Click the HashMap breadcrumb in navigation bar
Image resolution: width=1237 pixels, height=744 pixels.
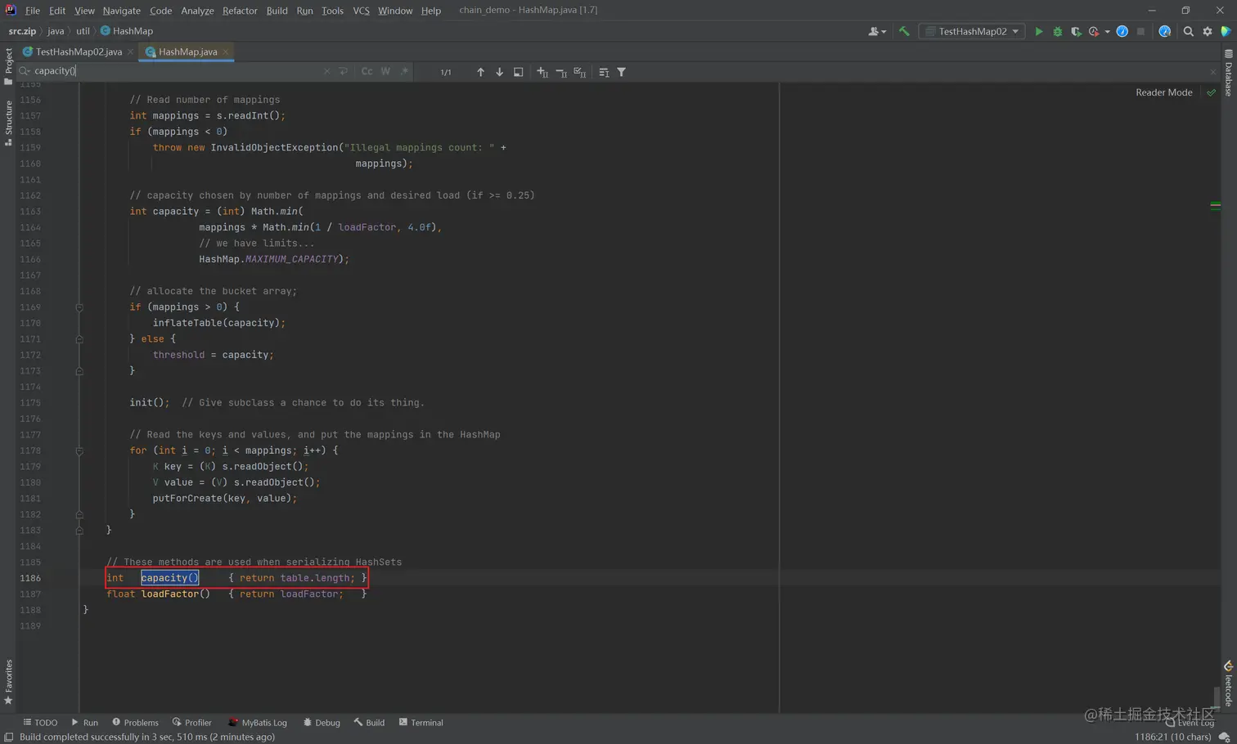click(127, 31)
